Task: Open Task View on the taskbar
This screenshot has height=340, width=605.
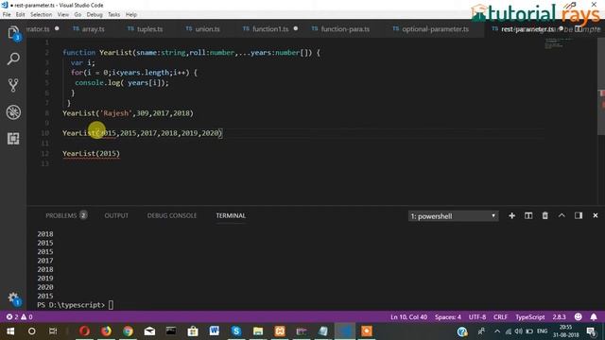Action: click(x=53, y=331)
